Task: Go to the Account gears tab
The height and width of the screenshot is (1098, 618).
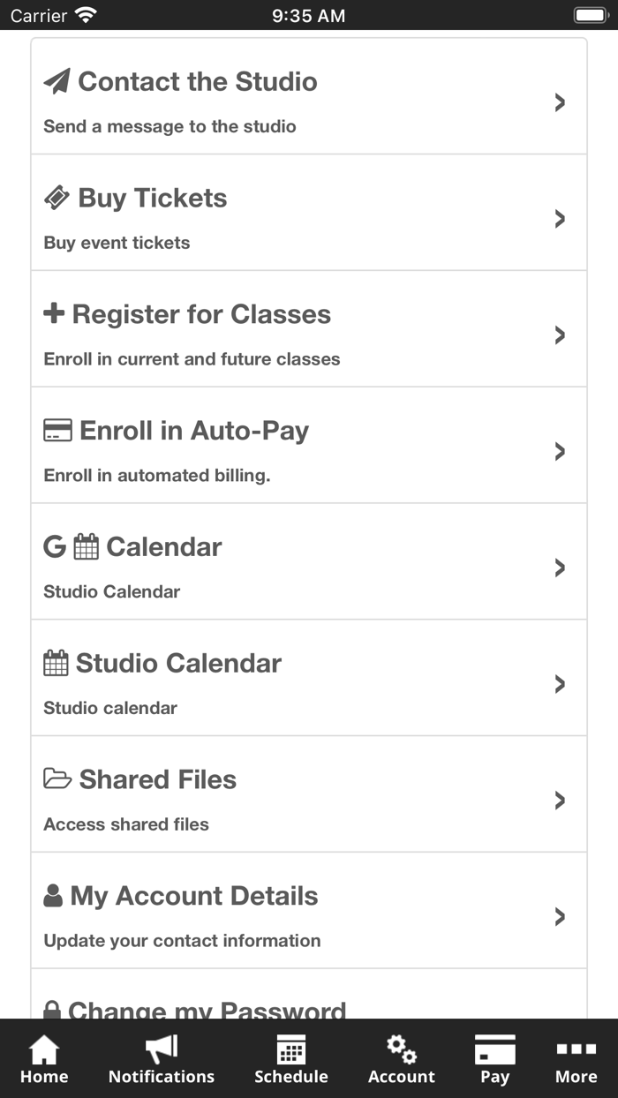Action: tap(402, 1060)
